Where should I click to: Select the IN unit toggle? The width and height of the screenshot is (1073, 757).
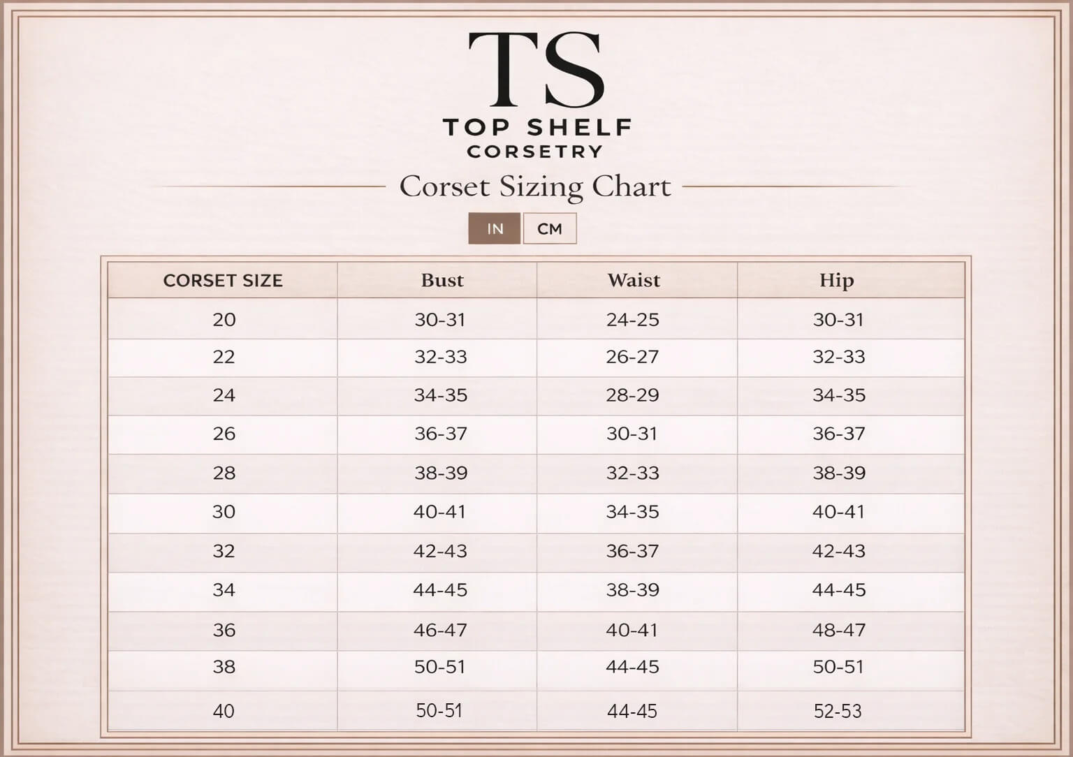[x=495, y=228]
